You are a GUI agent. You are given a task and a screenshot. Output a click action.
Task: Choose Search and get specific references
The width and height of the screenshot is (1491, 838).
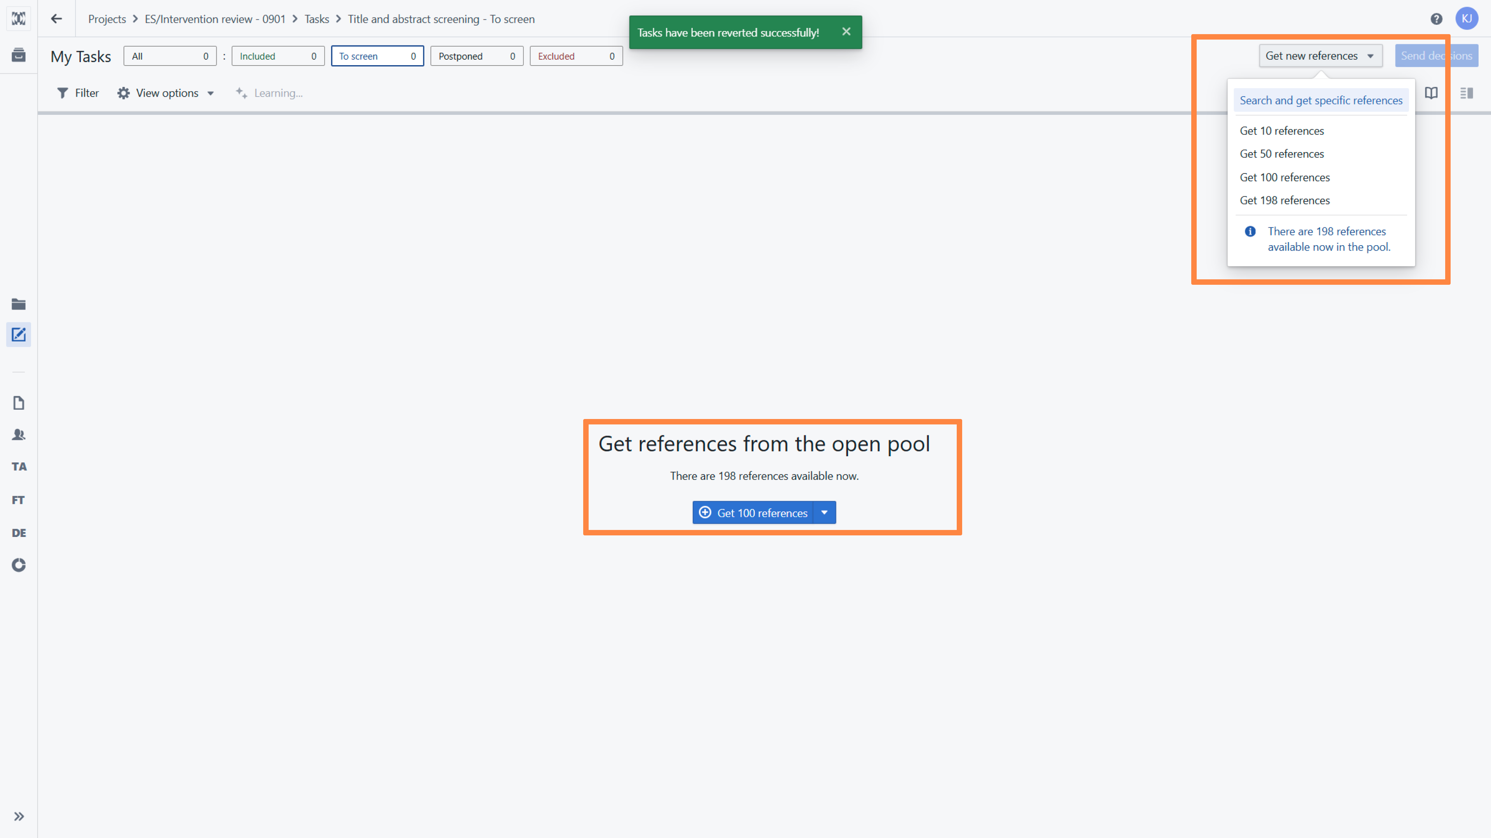click(1321, 100)
